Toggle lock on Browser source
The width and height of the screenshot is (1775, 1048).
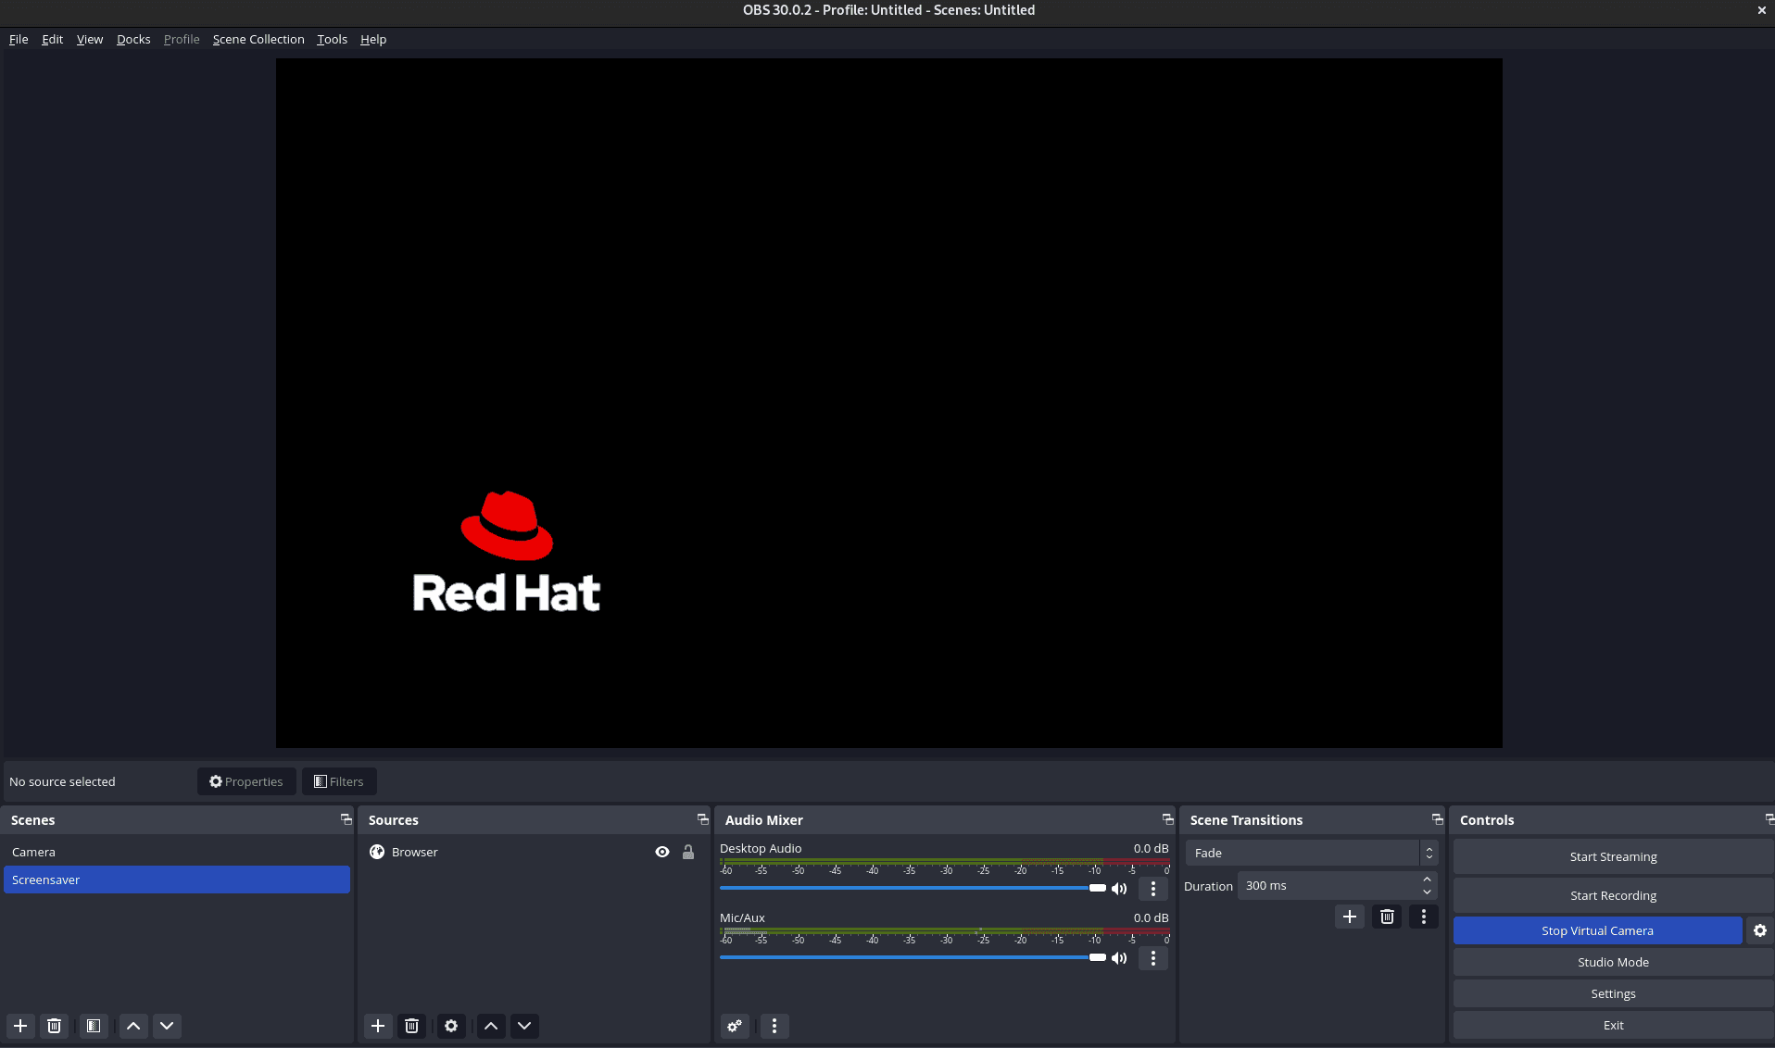[x=688, y=852]
